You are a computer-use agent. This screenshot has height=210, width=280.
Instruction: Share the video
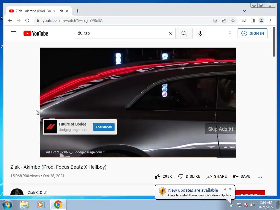point(217,177)
